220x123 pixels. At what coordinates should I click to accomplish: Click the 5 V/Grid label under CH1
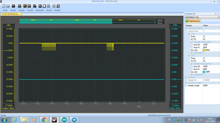[x=8, y=105]
